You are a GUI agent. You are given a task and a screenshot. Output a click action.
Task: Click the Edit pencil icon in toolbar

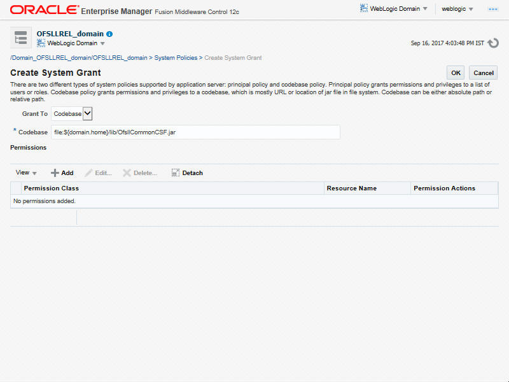88,173
